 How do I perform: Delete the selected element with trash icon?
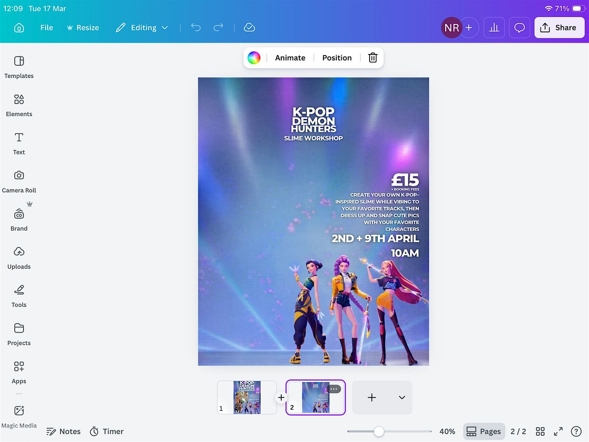[373, 58]
